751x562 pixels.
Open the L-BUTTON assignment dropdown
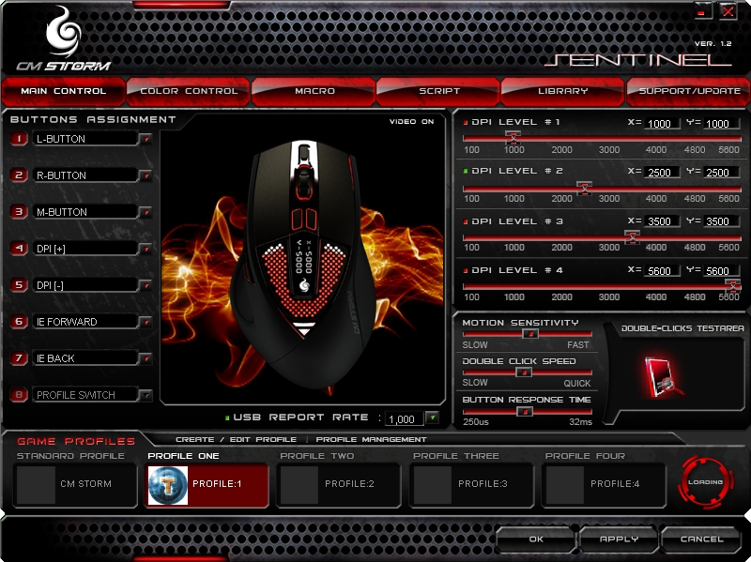tap(146, 139)
